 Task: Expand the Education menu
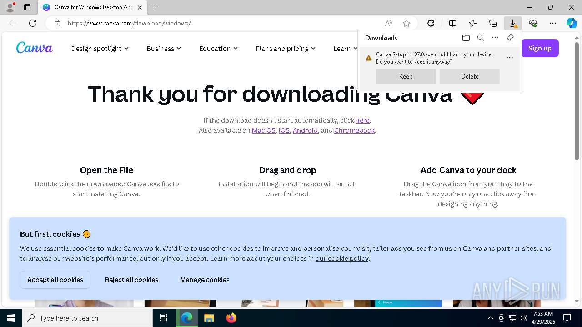coord(218,49)
